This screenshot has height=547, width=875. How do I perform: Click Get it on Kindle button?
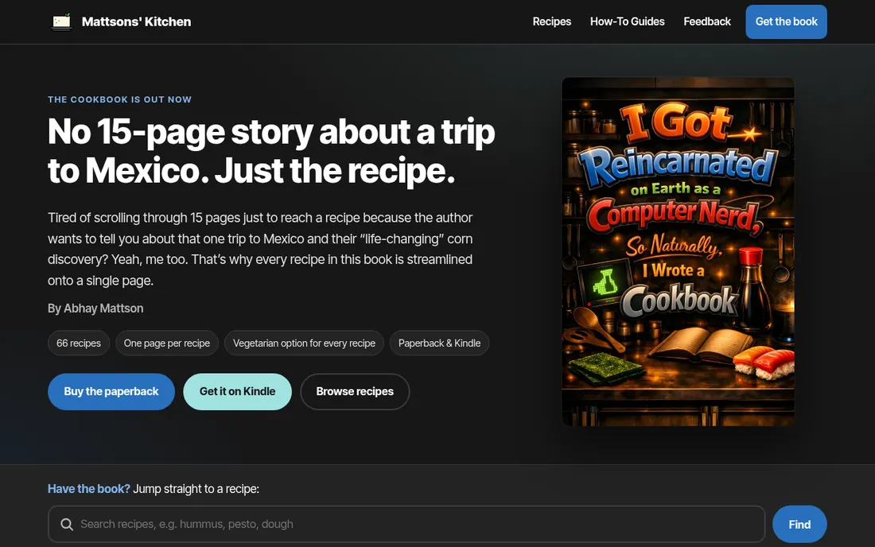coord(237,391)
